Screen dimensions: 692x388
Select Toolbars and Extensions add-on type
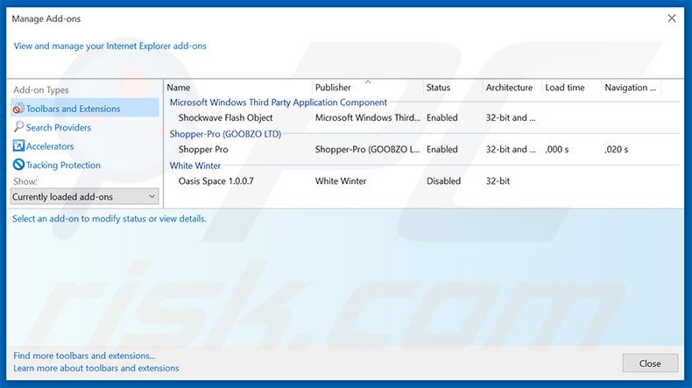pos(84,108)
